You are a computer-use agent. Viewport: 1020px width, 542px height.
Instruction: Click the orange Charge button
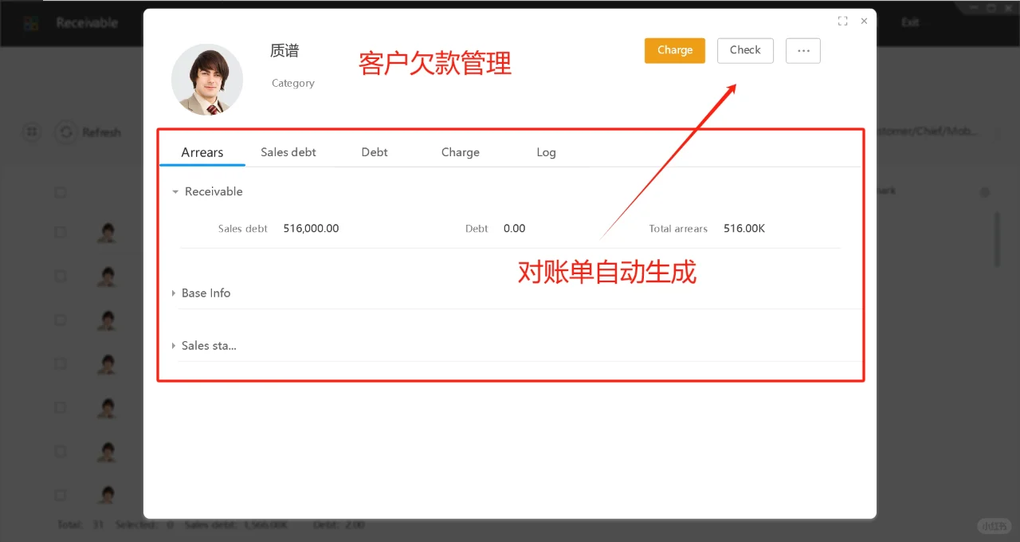tap(674, 49)
